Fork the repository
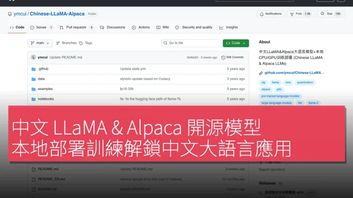This screenshot has width=353, height=198. [x=300, y=14]
